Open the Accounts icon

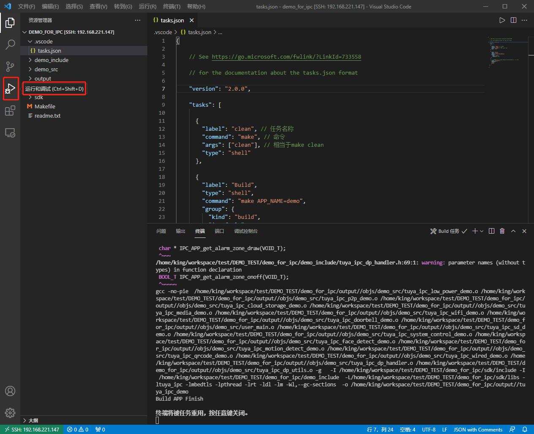click(x=10, y=391)
